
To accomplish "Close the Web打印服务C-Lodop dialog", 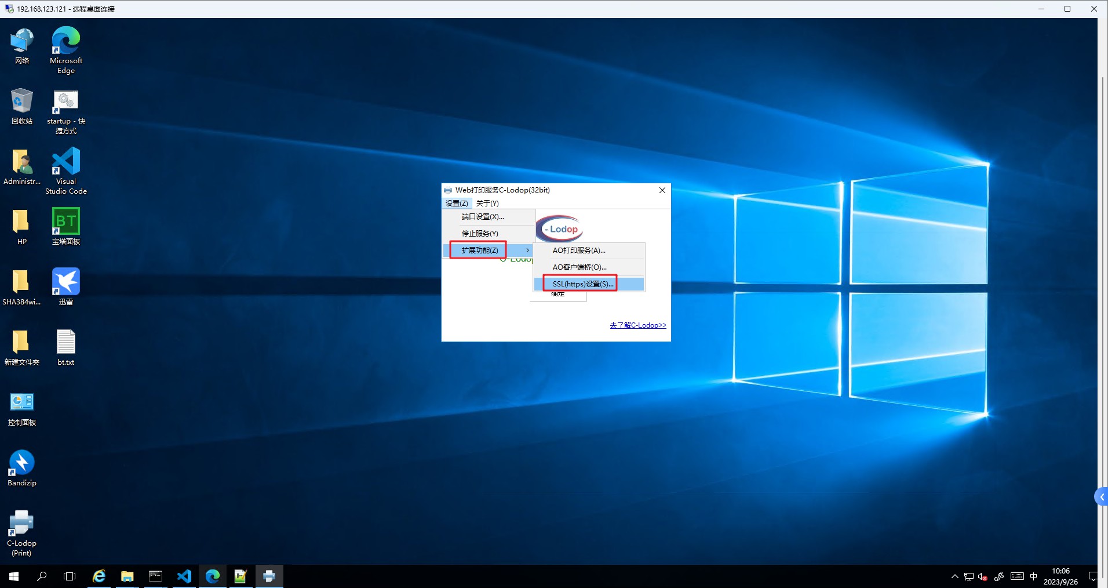I will [662, 190].
